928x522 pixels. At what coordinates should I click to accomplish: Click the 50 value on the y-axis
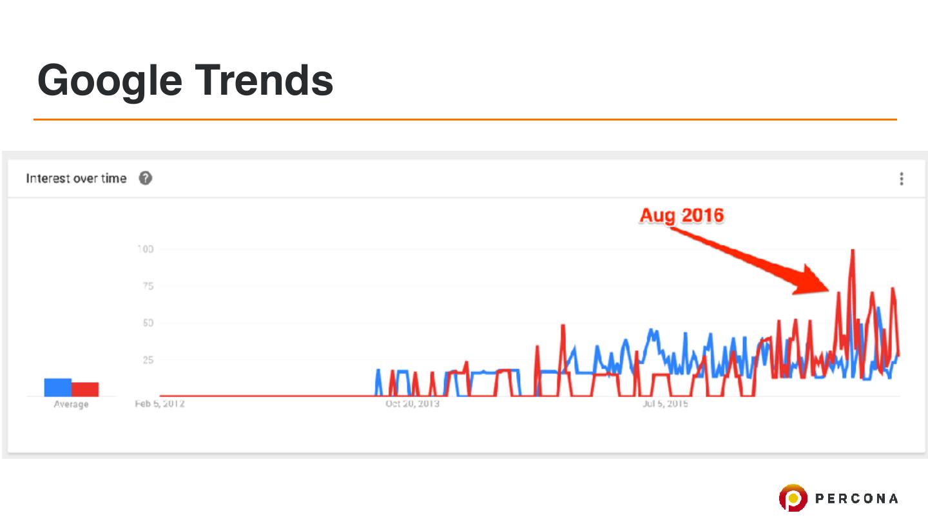tap(147, 323)
